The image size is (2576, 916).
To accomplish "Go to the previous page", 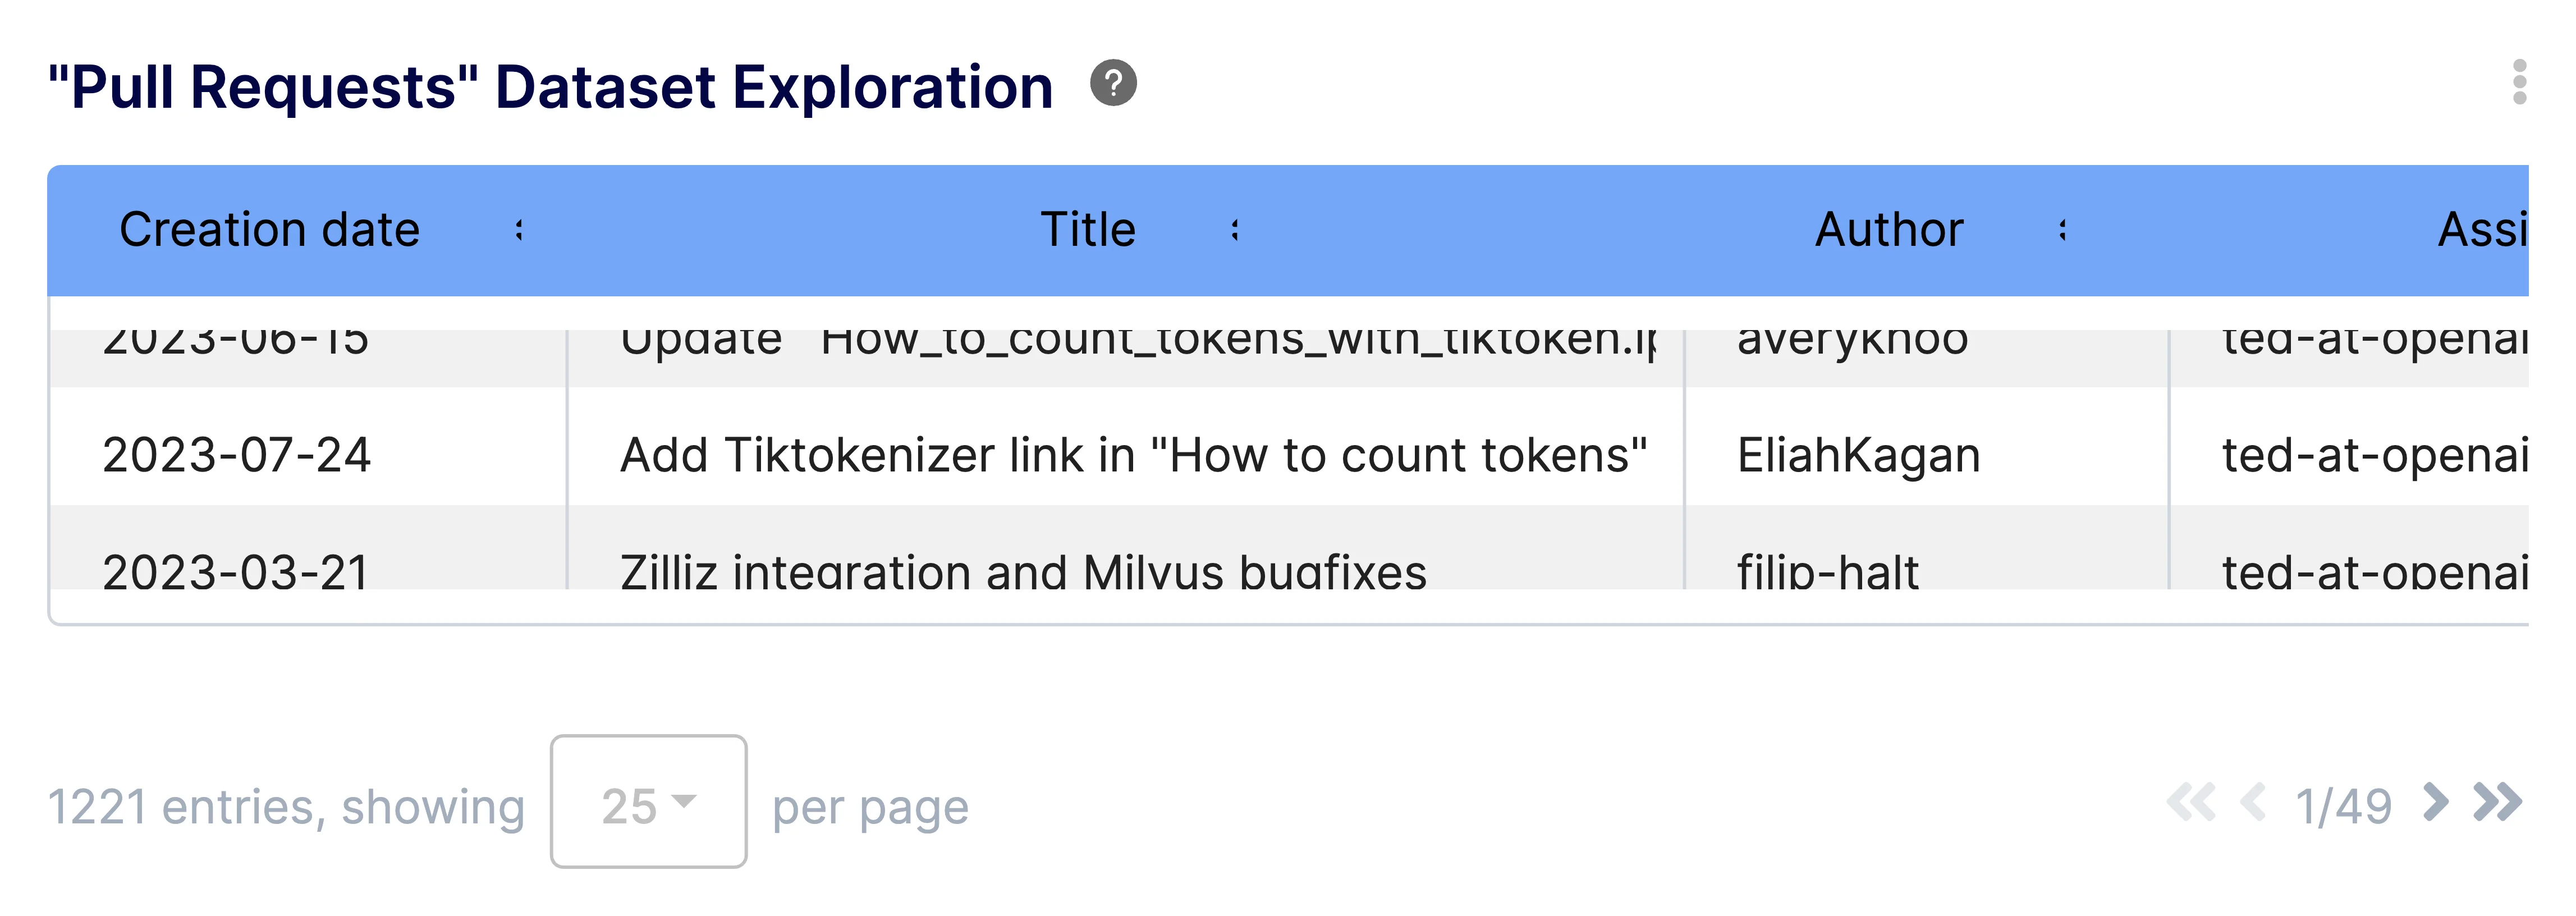I will (x=2253, y=803).
